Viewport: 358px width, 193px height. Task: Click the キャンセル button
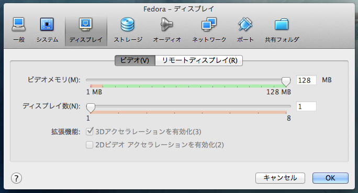(x=280, y=178)
